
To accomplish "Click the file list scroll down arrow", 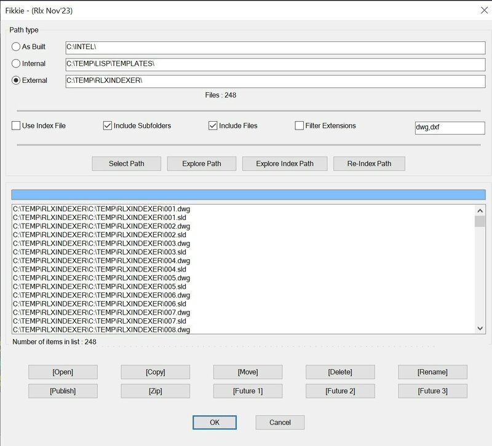I will (480, 329).
